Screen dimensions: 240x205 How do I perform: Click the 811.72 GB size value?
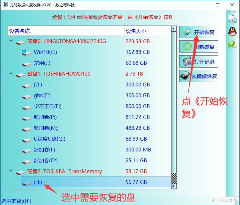click(138, 117)
